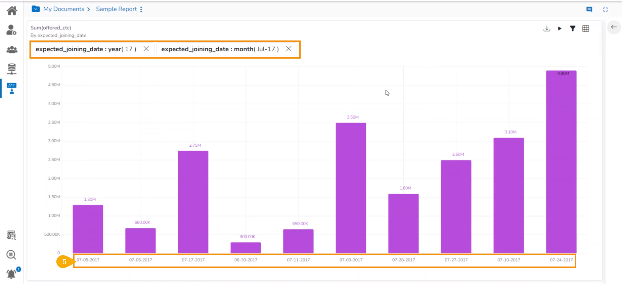This screenshot has height=284, width=622.
Task: Click the 07-17-2017 axis label
Action: [x=193, y=260]
